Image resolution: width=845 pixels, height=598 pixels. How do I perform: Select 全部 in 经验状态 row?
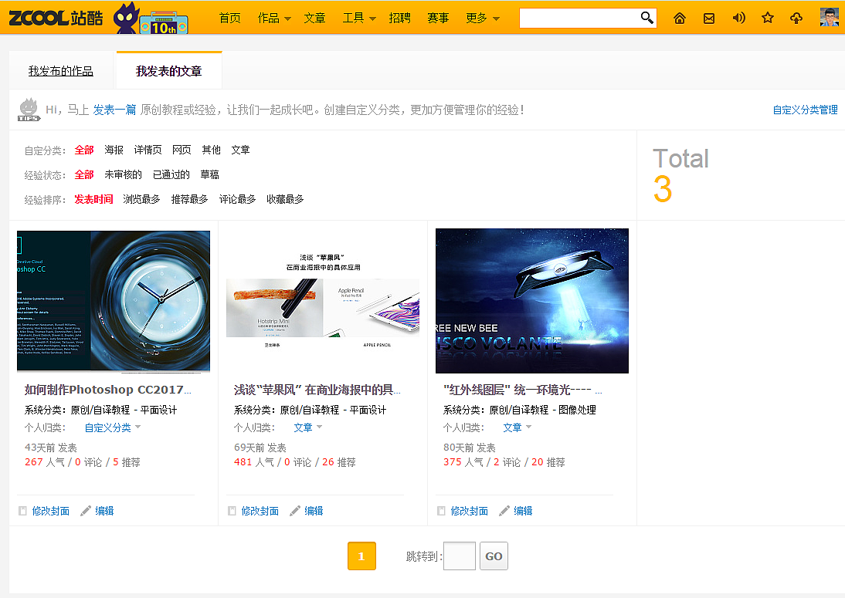pyautogui.click(x=84, y=174)
